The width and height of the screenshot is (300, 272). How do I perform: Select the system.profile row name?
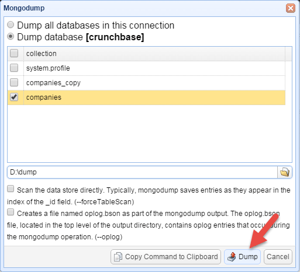coord(48,68)
